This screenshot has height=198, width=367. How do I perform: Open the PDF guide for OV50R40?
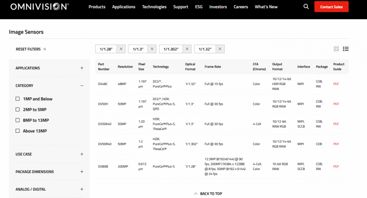[x=336, y=144]
